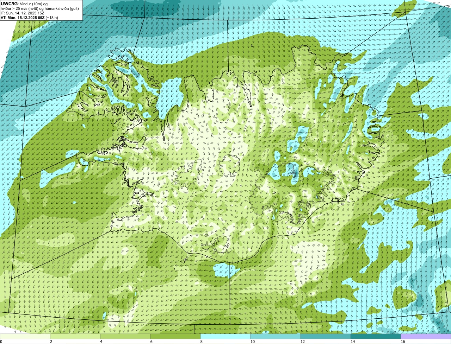Screen dimensions: 451x344
Task: Click the valid time "VT: Mán. 15.12.2025 09Z (+18 h)"
Action: pyautogui.click(x=30, y=18)
